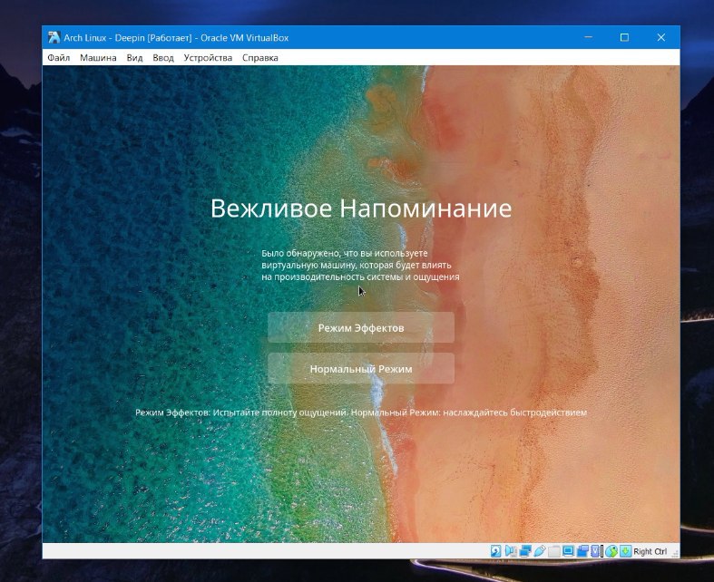
Task: Click the mode description line mentioning быстродействием
Action: tap(361, 412)
